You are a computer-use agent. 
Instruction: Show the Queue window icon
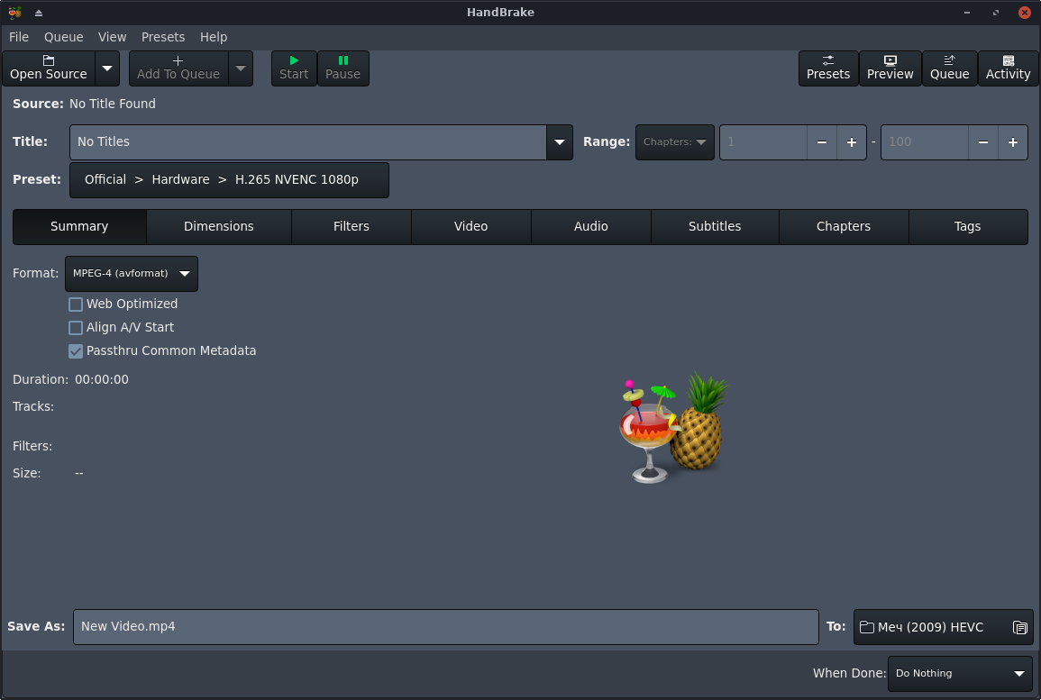click(949, 60)
